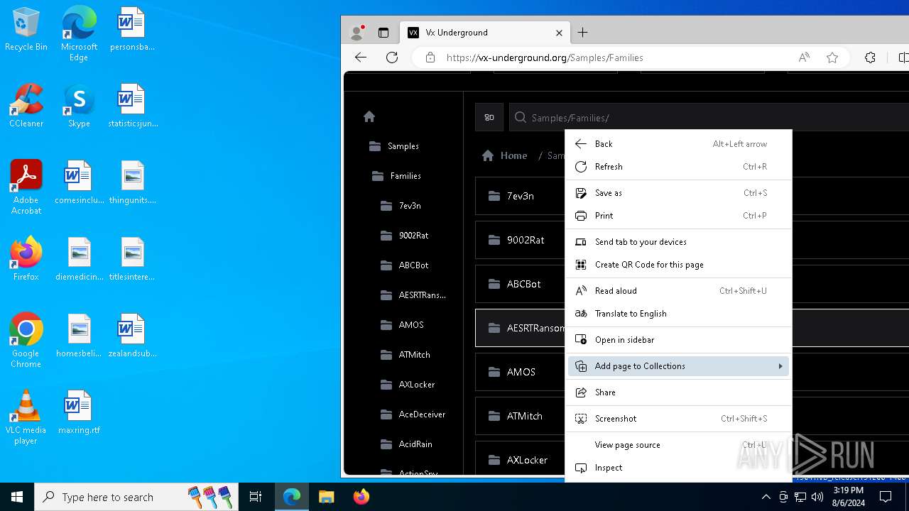The height and width of the screenshot is (511, 909).
Task: Select View page source menu item
Action: click(x=678, y=445)
